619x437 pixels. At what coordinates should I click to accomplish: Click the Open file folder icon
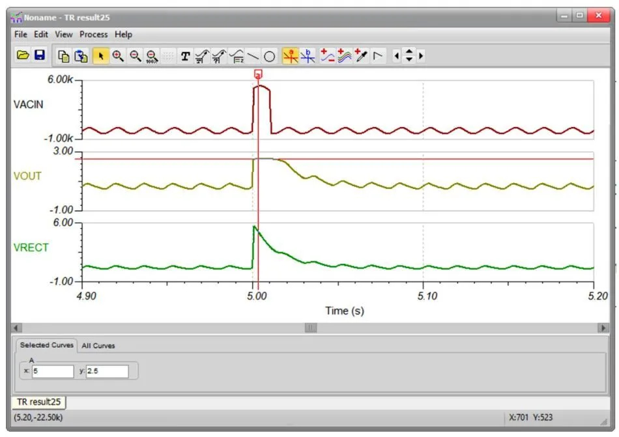point(23,56)
